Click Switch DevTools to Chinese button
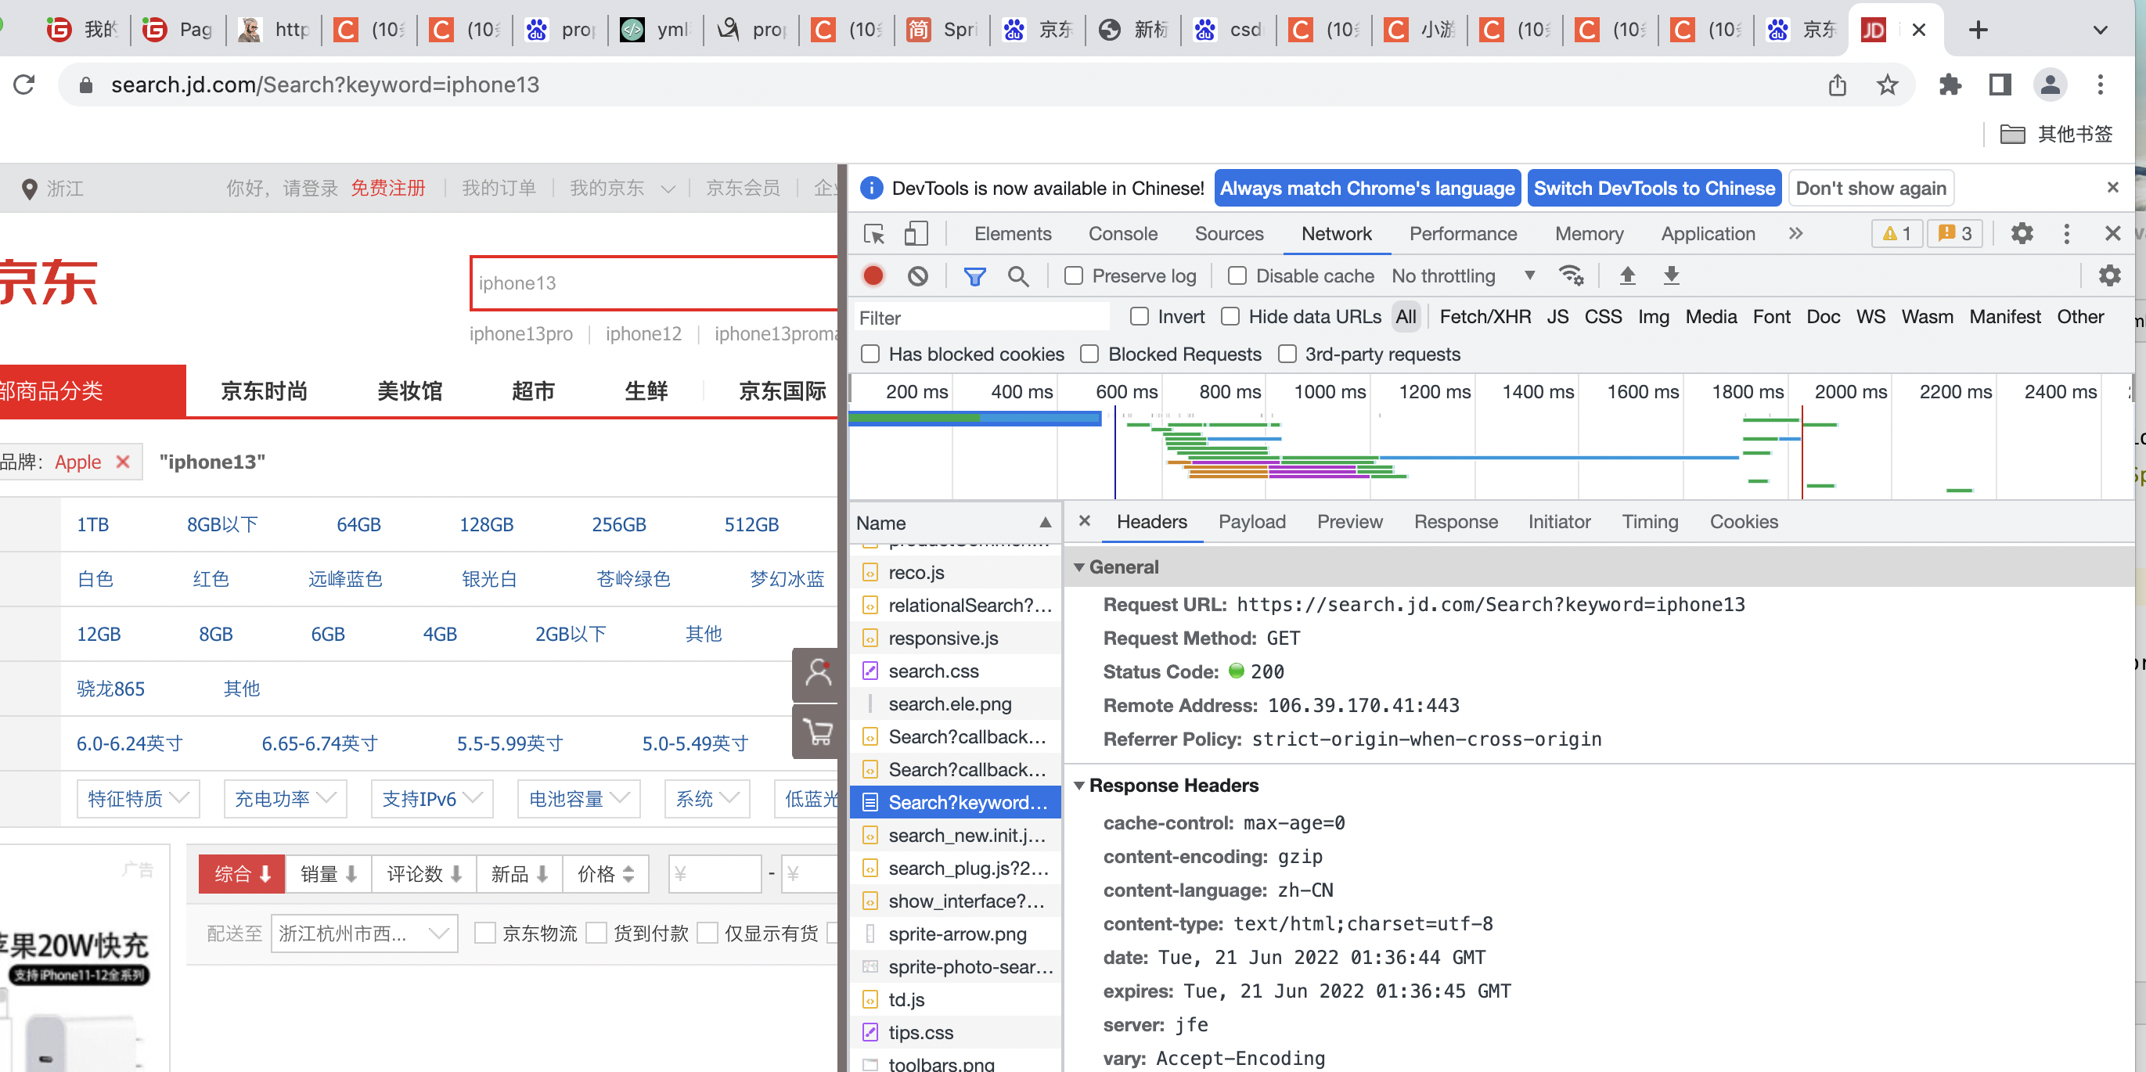 [1654, 189]
